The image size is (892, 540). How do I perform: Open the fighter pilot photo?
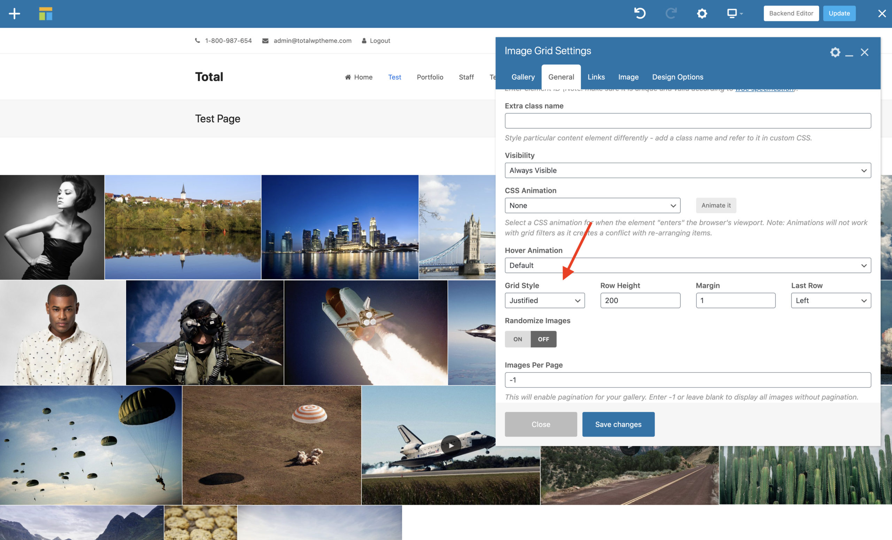(205, 333)
